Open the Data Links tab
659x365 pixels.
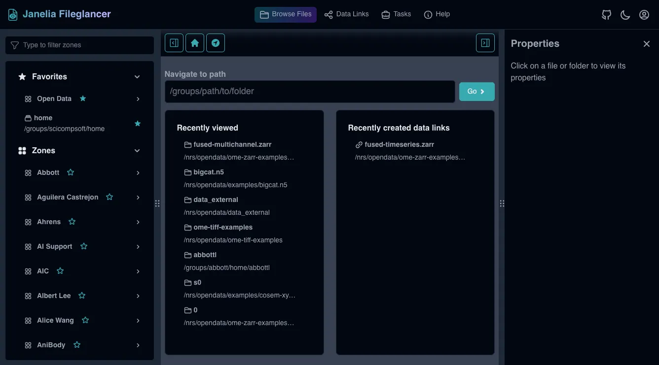pyautogui.click(x=346, y=14)
